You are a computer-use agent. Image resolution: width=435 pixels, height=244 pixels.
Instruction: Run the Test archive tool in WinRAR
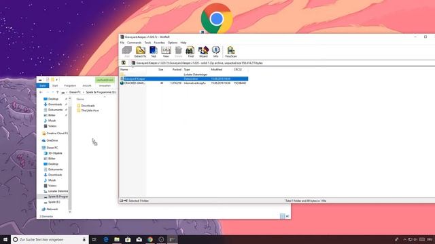pos(153,52)
